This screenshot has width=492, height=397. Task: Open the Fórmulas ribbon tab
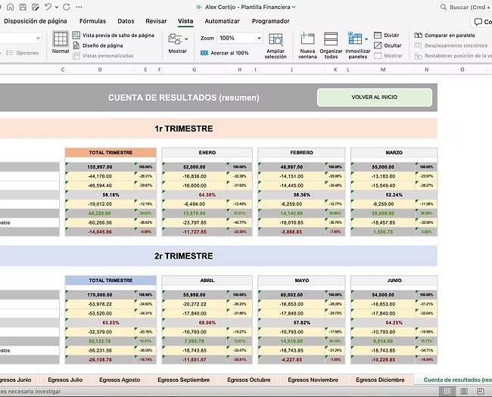92,21
